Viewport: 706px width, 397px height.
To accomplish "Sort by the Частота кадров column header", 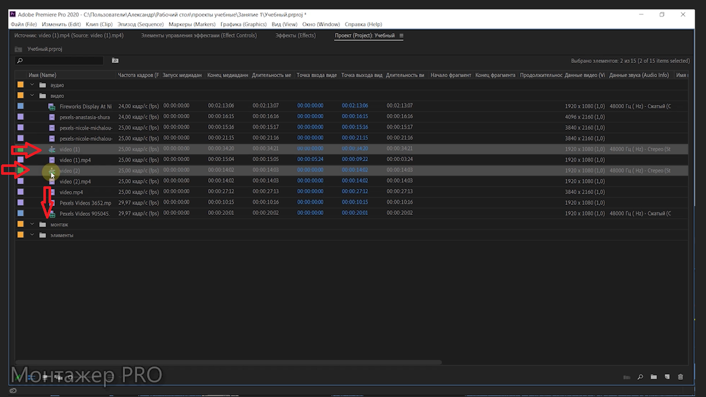I will [x=138, y=75].
